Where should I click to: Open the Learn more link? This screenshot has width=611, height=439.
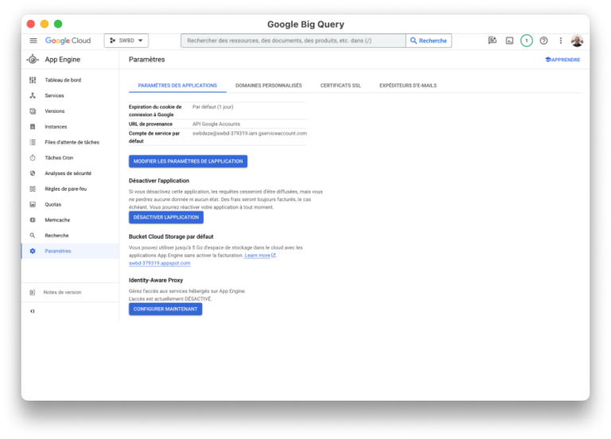point(259,255)
